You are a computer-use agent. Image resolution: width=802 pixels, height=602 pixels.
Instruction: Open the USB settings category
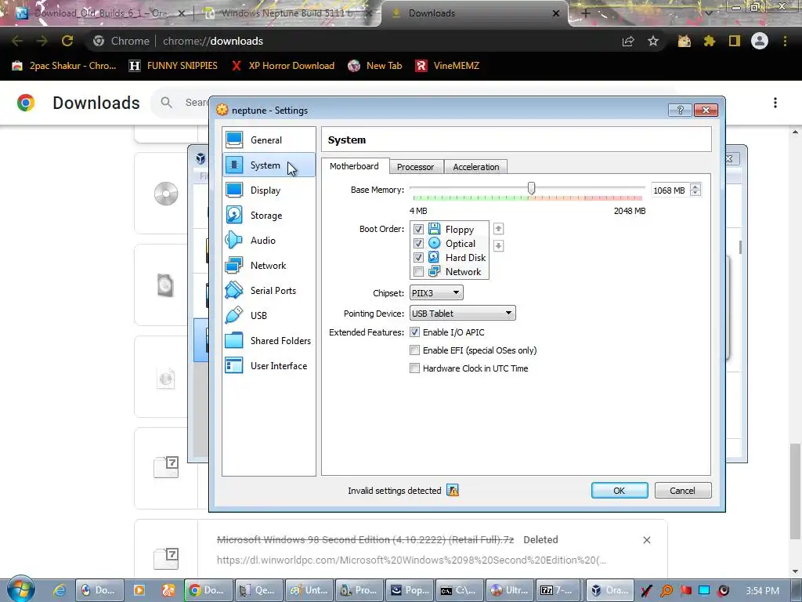tap(269, 315)
